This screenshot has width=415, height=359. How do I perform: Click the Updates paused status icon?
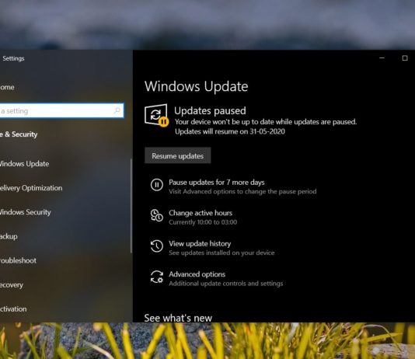pos(156,115)
